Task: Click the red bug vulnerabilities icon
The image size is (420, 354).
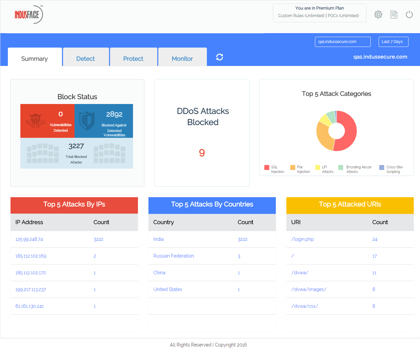Action: point(35,121)
